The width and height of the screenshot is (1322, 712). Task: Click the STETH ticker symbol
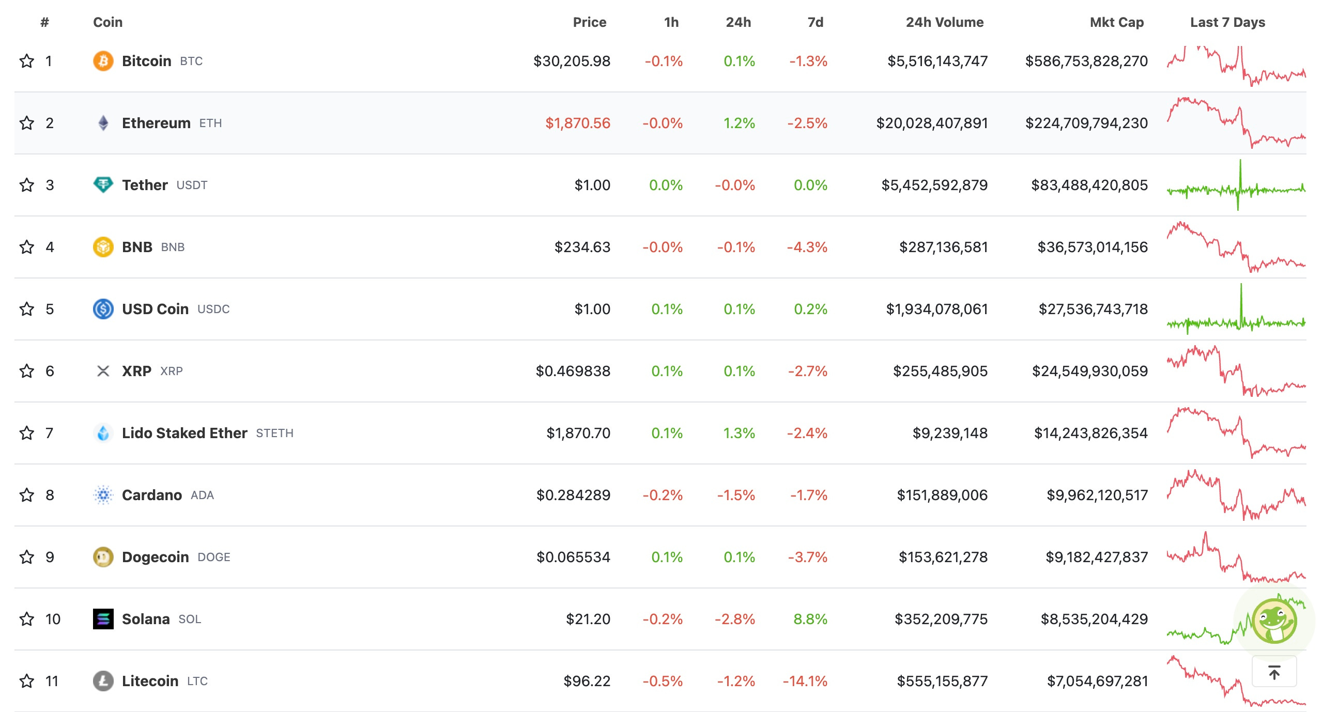[274, 433]
